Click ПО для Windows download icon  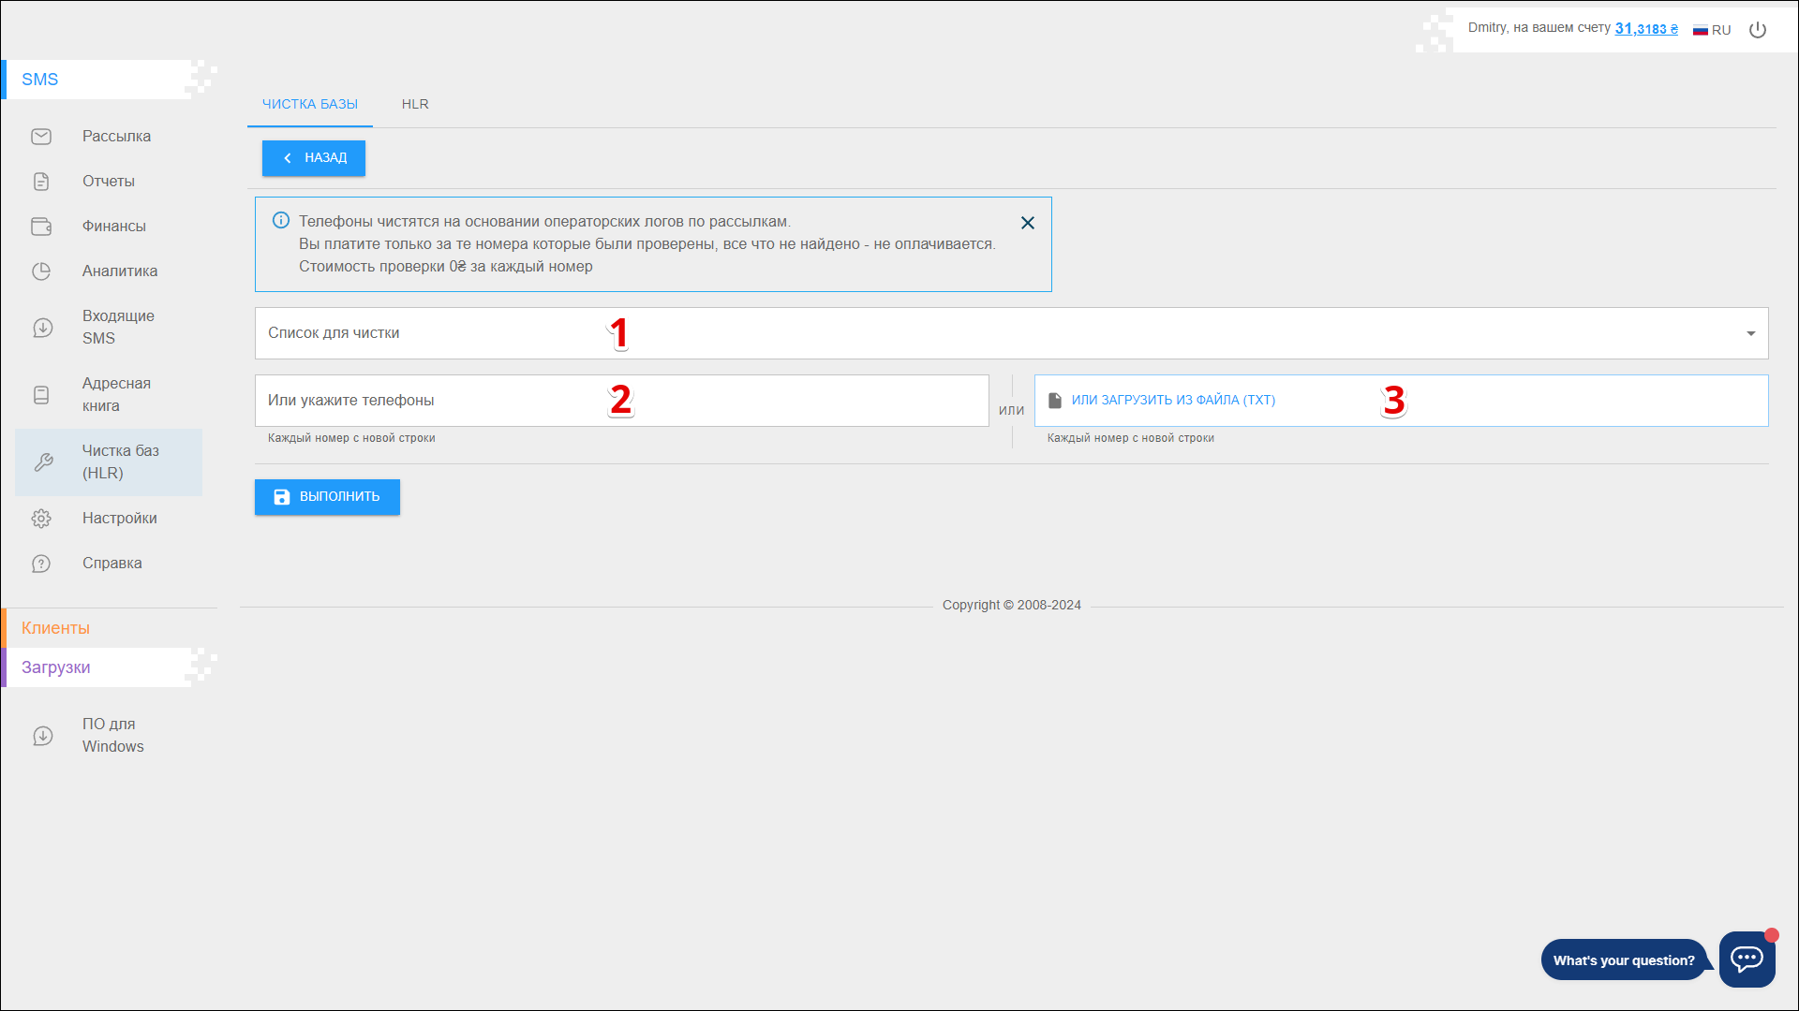(x=43, y=736)
